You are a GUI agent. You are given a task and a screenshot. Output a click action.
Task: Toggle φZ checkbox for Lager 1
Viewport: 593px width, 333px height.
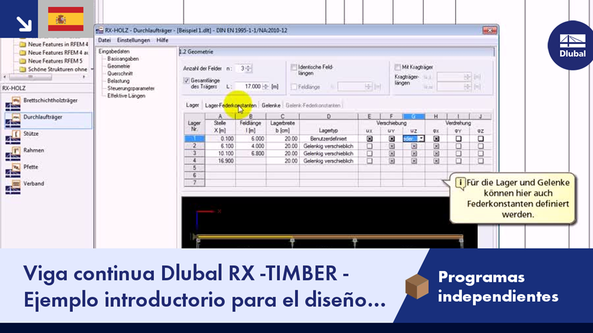(481, 139)
